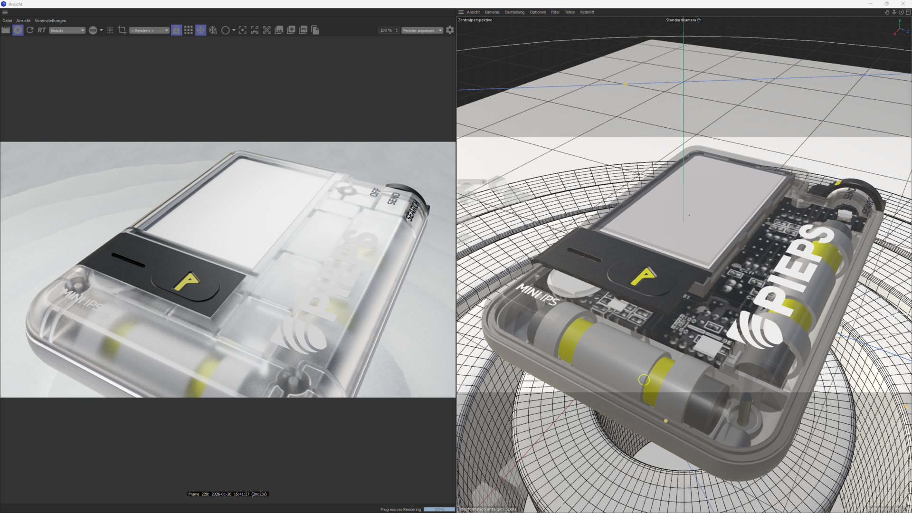
Task: Toggle RT real-time render mode
Action: tap(42, 30)
